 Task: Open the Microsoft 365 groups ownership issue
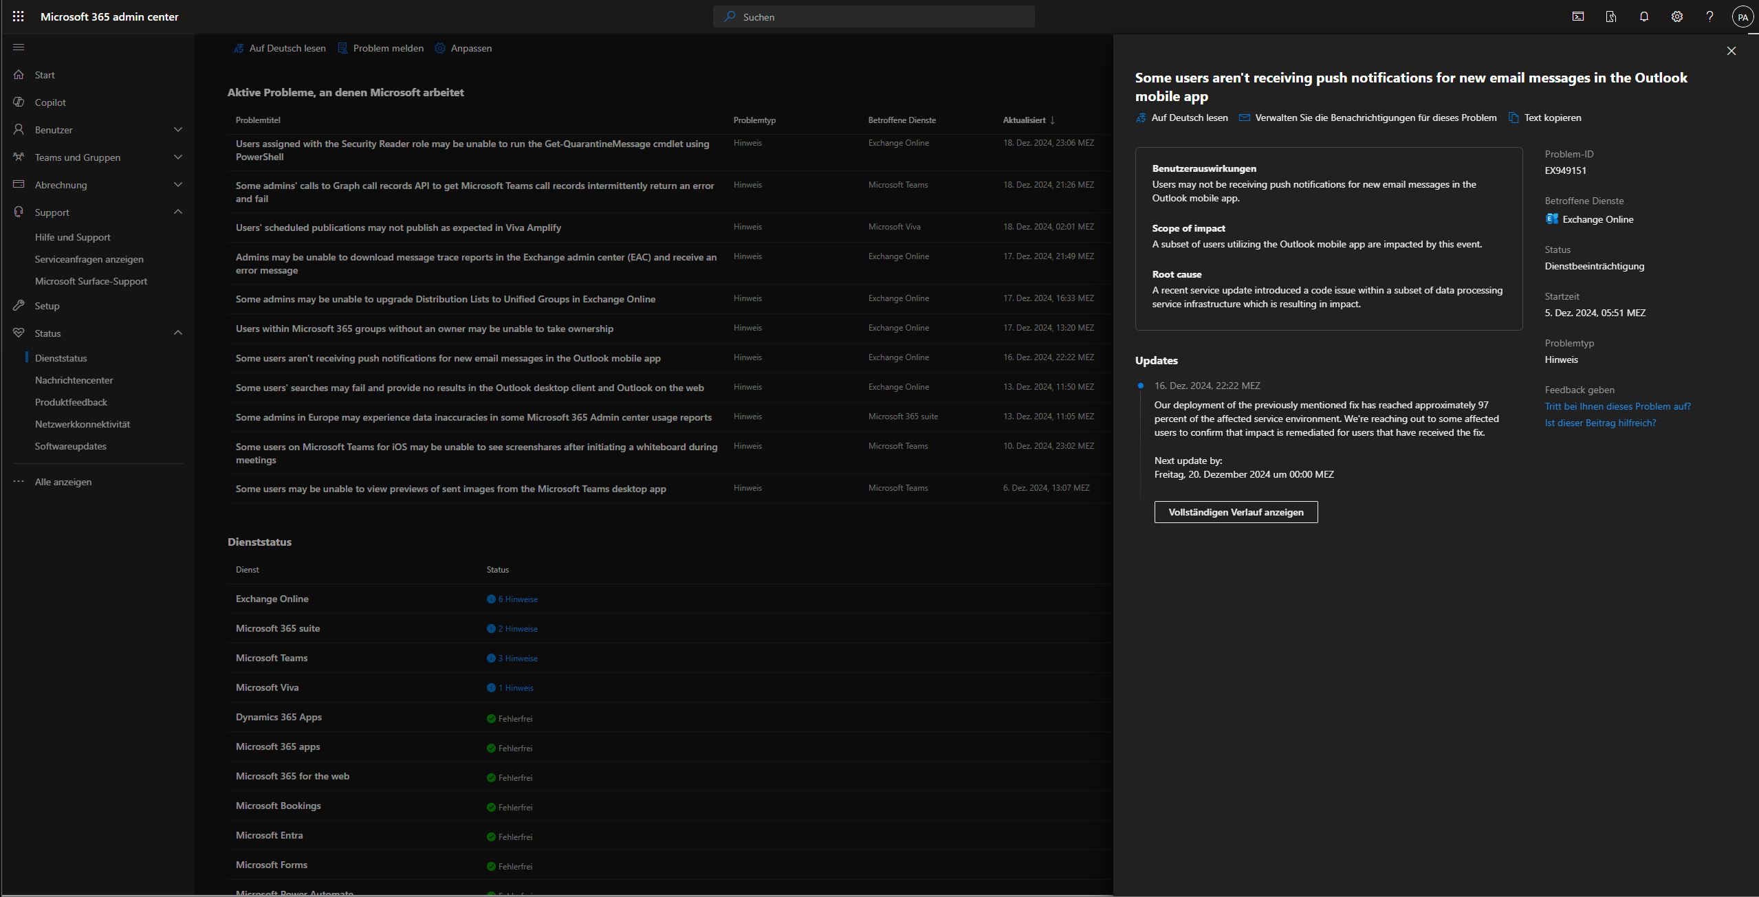pyautogui.click(x=424, y=329)
